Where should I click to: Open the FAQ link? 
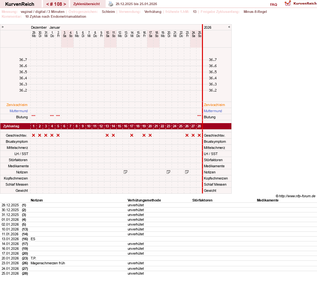(273, 5)
